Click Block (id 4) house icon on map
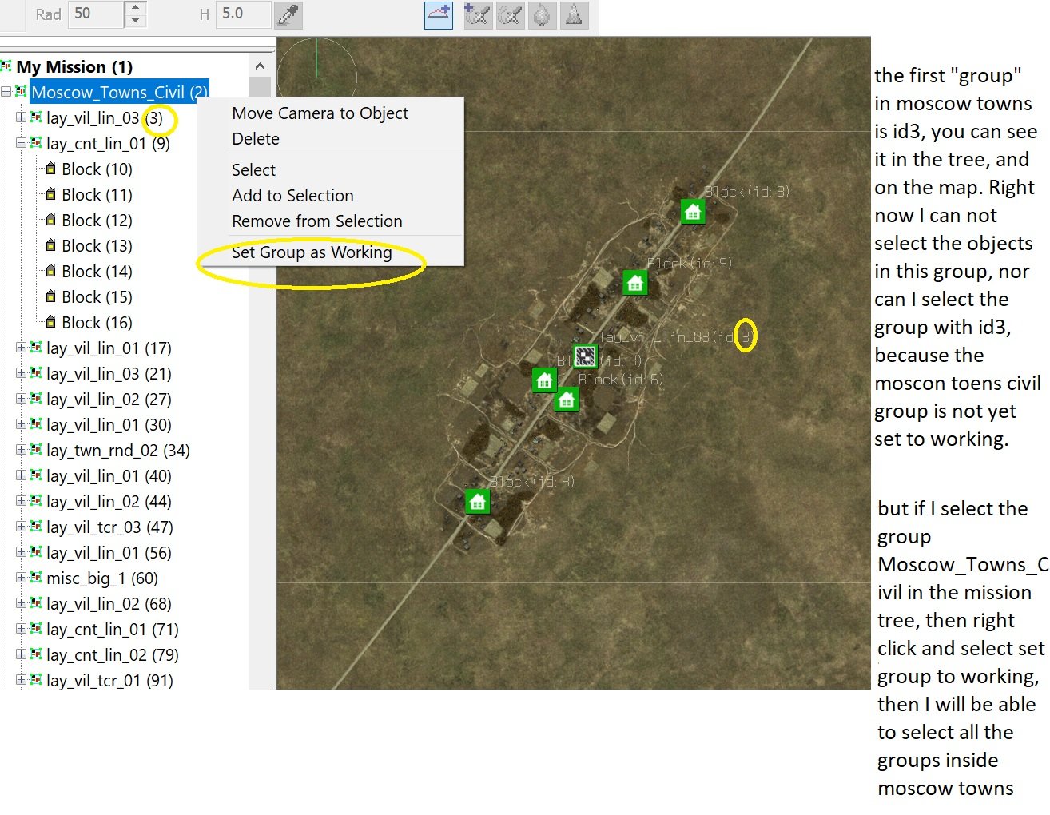 (x=478, y=502)
